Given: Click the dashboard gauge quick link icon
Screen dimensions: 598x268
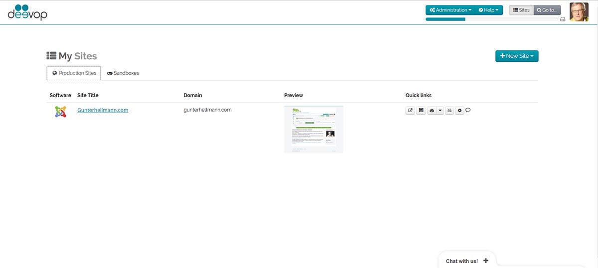Looking at the screenshot, I should [432, 111].
